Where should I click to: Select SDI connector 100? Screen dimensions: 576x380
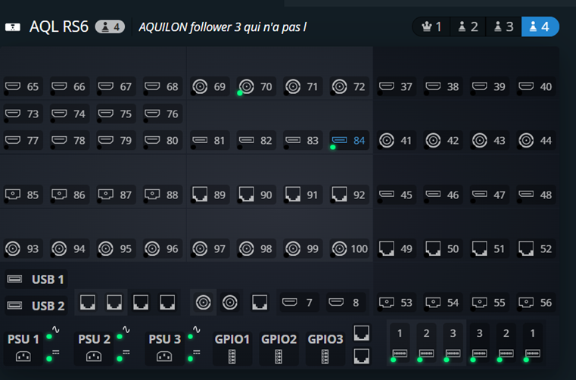click(349, 248)
